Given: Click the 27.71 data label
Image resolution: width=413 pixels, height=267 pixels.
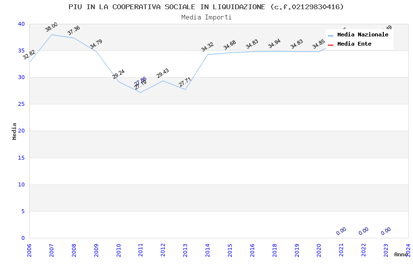Looking at the screenshot, I should pyautogui.click(x=185, y=82).
